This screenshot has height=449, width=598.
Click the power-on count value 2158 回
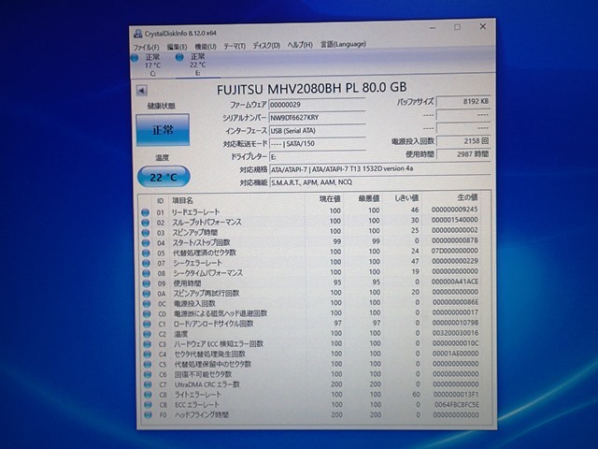[463, 141]
